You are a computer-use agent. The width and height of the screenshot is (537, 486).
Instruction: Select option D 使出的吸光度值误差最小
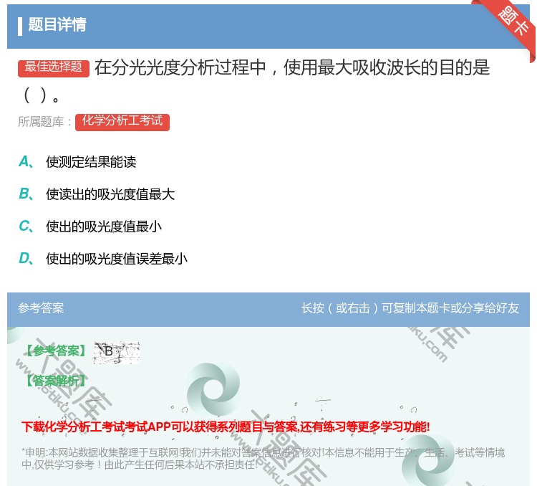102,258
